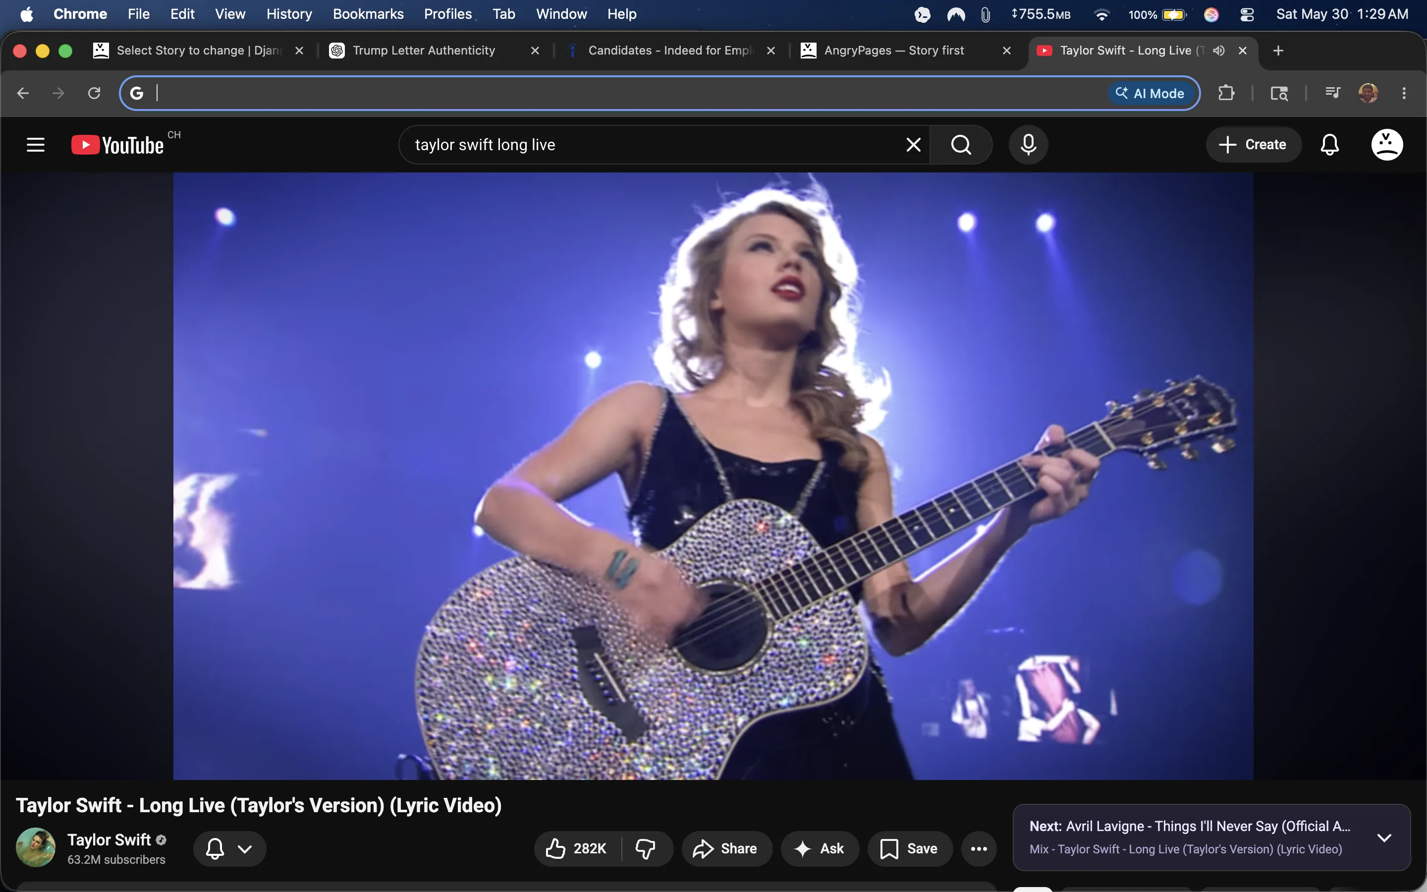Image resolution: width=1427 pixels, height=892 pixels.
Task: Open the Edit menu
Action: pyautogui.click(x=182, y=14)
